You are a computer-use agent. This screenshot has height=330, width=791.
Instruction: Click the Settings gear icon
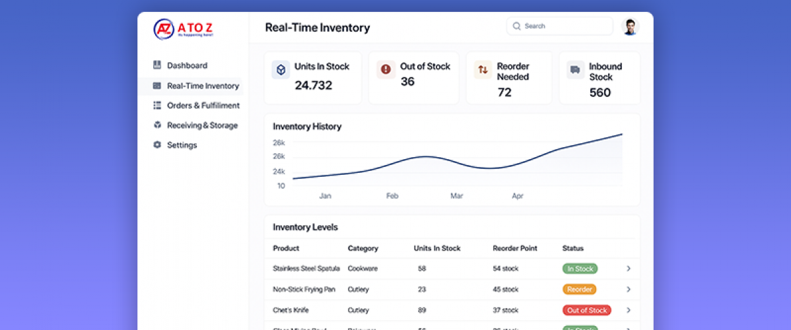point(157,145)
